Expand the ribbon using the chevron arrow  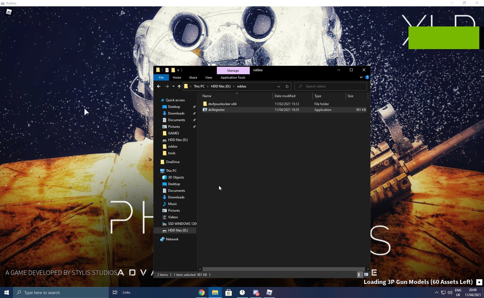pyautogui.click(x=361, y=77)
